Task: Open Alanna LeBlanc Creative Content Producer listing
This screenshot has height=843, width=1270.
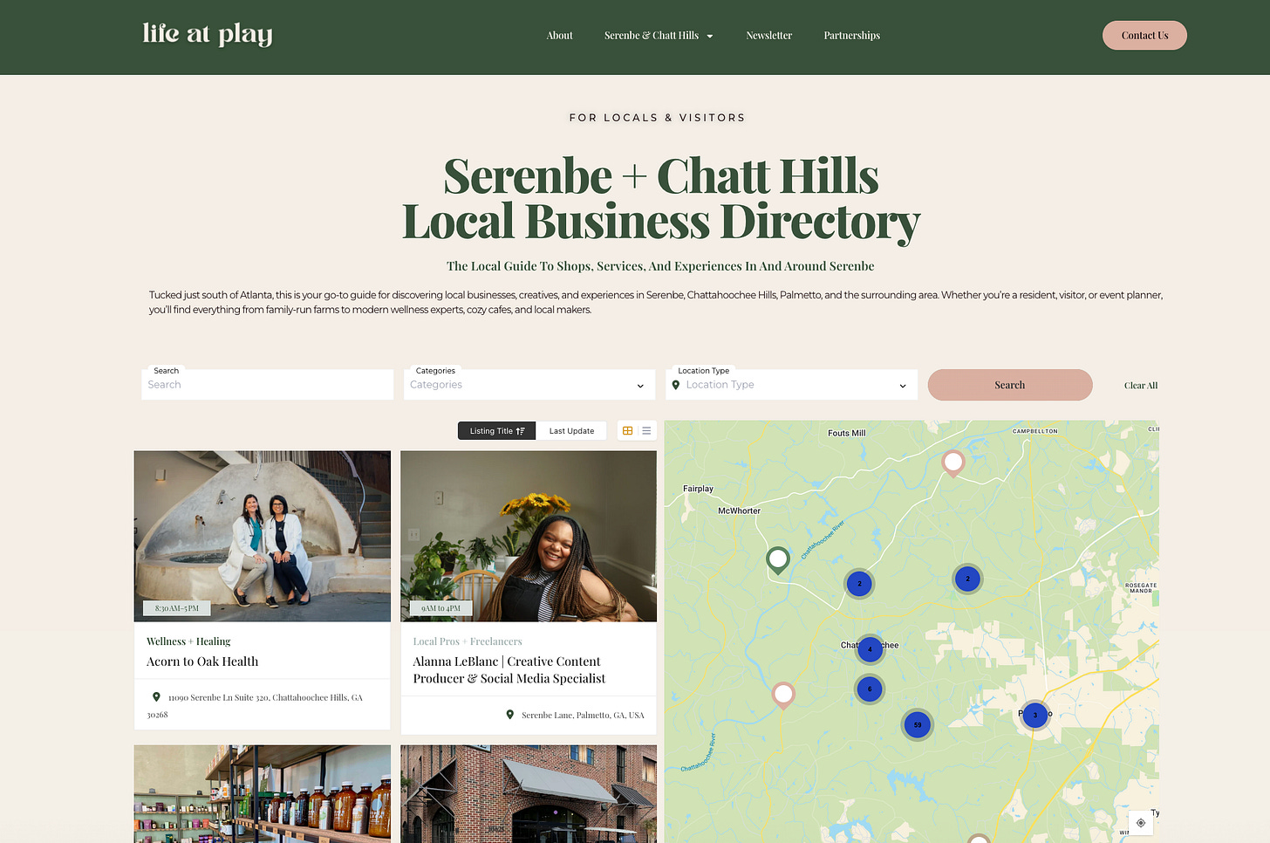Action: click(509, 670)
